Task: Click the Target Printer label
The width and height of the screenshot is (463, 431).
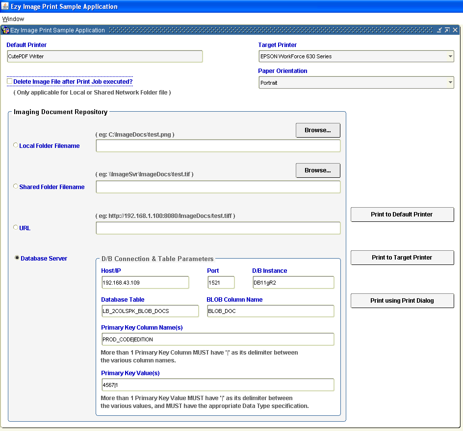Action: (x=277, y=45)
